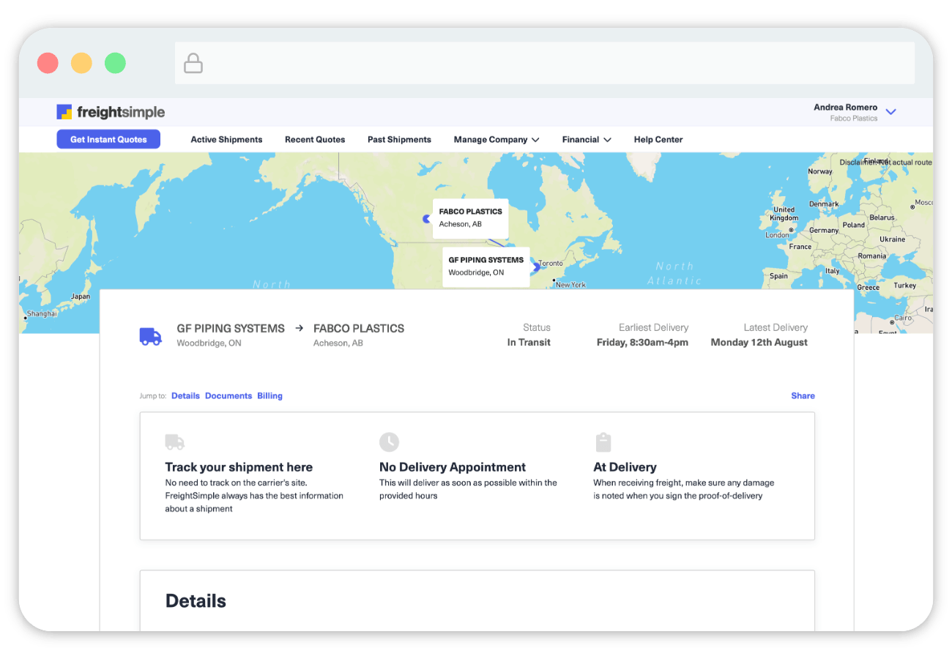Image resolution: width=952 pixels, height=659 pixels.
Task: Click the blue truck shipment icon
Action: (x=150, y=336)
